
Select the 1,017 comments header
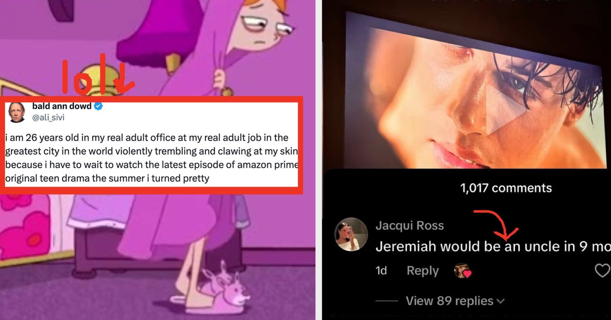point(506,188)
